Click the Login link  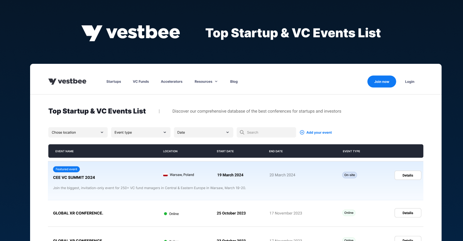(409, 81)
